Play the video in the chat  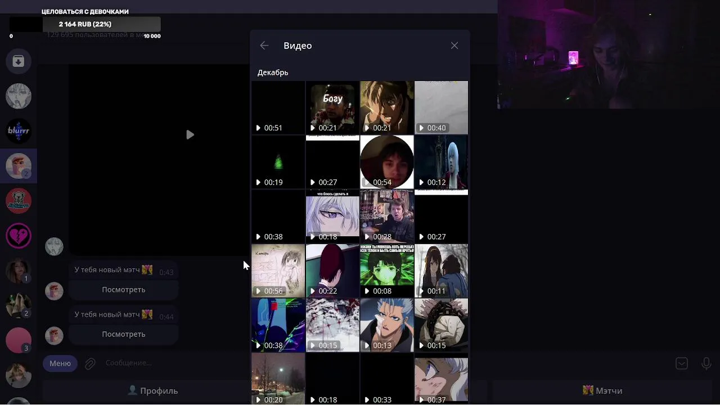[x=190, y=135]
